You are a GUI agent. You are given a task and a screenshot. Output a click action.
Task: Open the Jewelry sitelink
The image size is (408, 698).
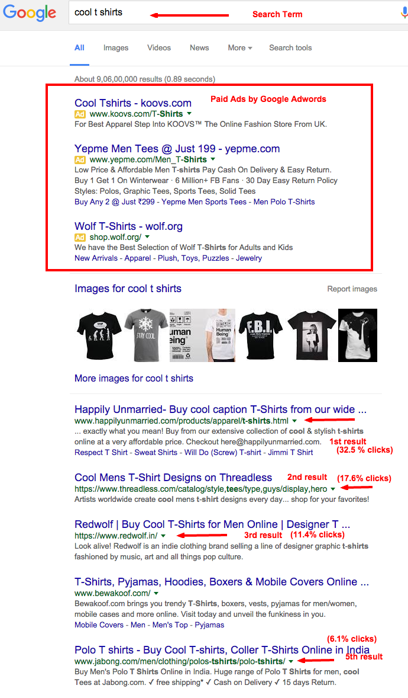point(249,258)
